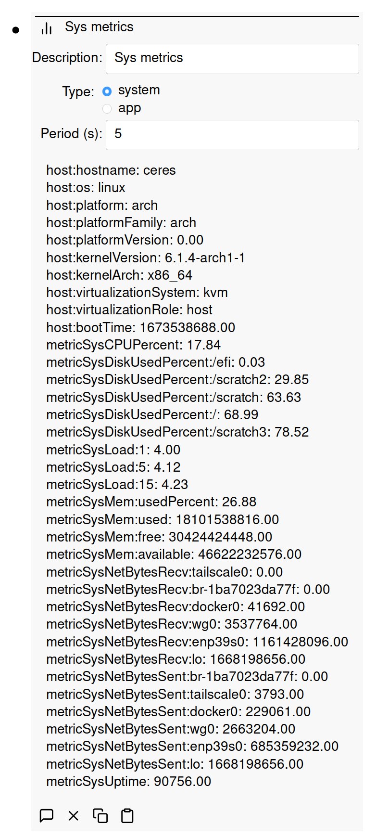The height and width of the screenshot is (838, 376).
Task: Click the Sys metrics header title
Action: tap(99, 27)
